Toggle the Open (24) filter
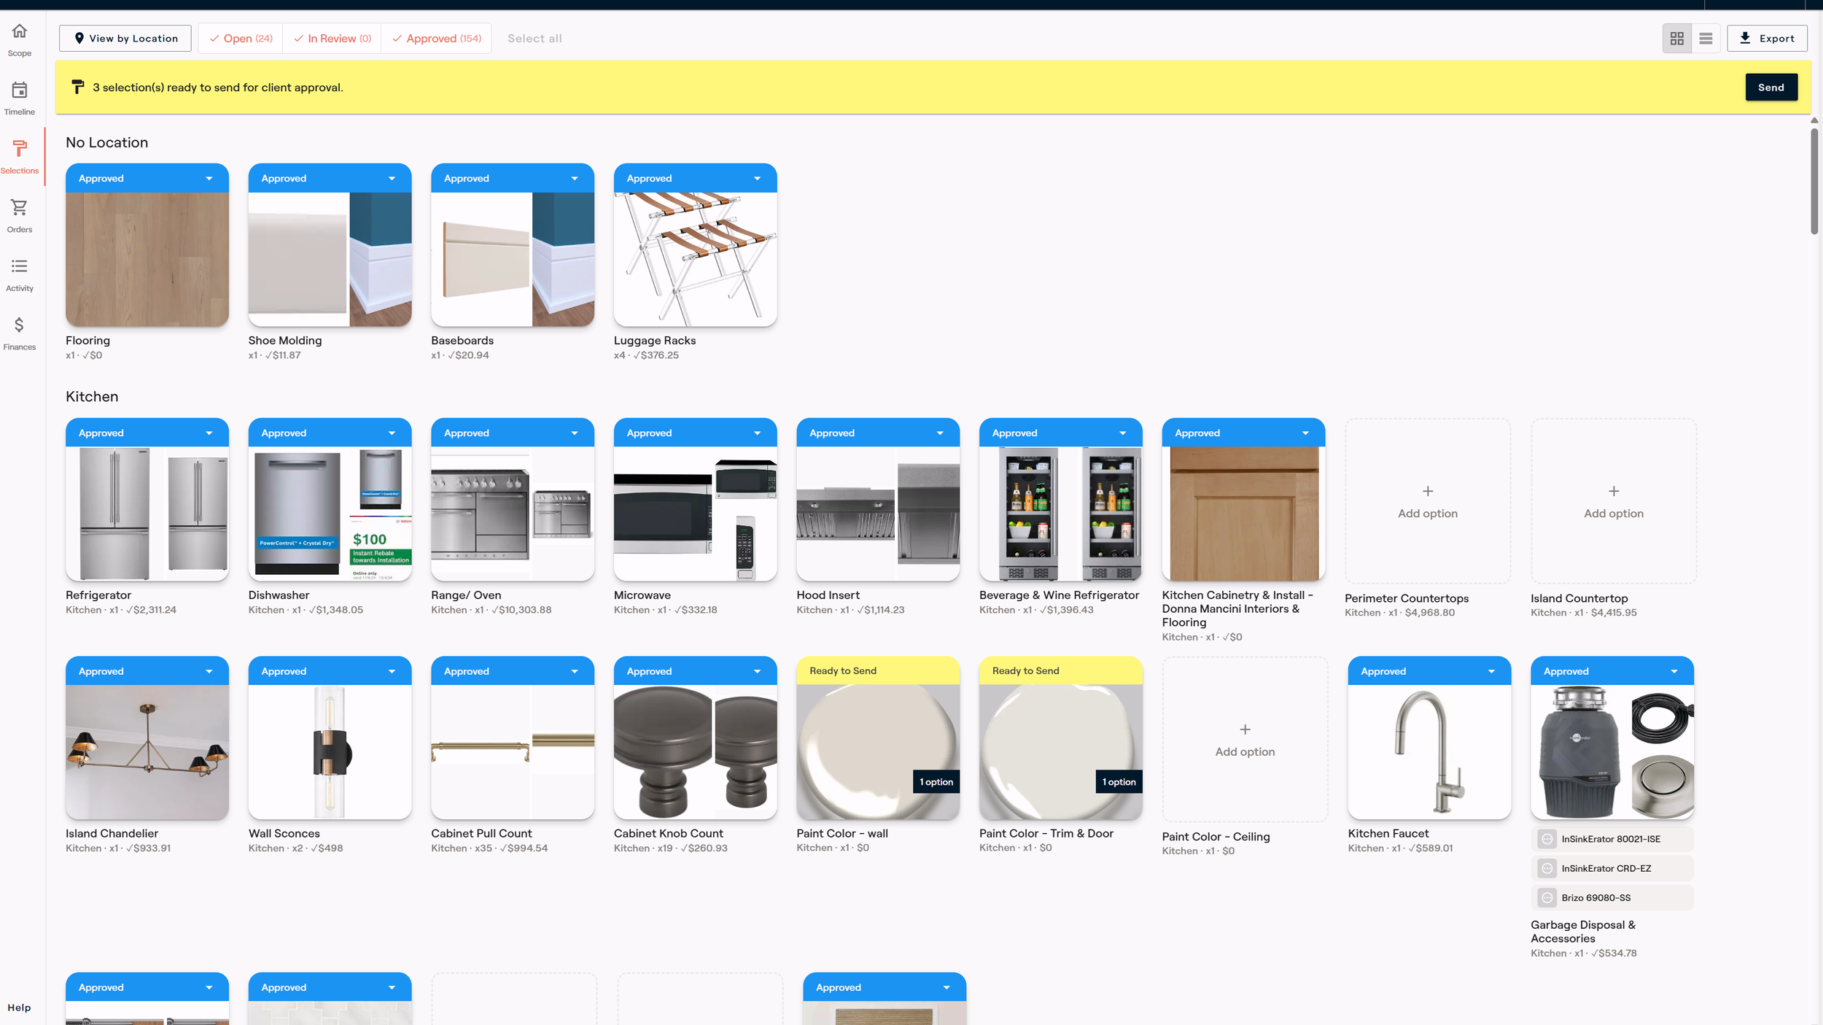Viewport: 1823px width, 1025px height. click(x=241, y=39)
